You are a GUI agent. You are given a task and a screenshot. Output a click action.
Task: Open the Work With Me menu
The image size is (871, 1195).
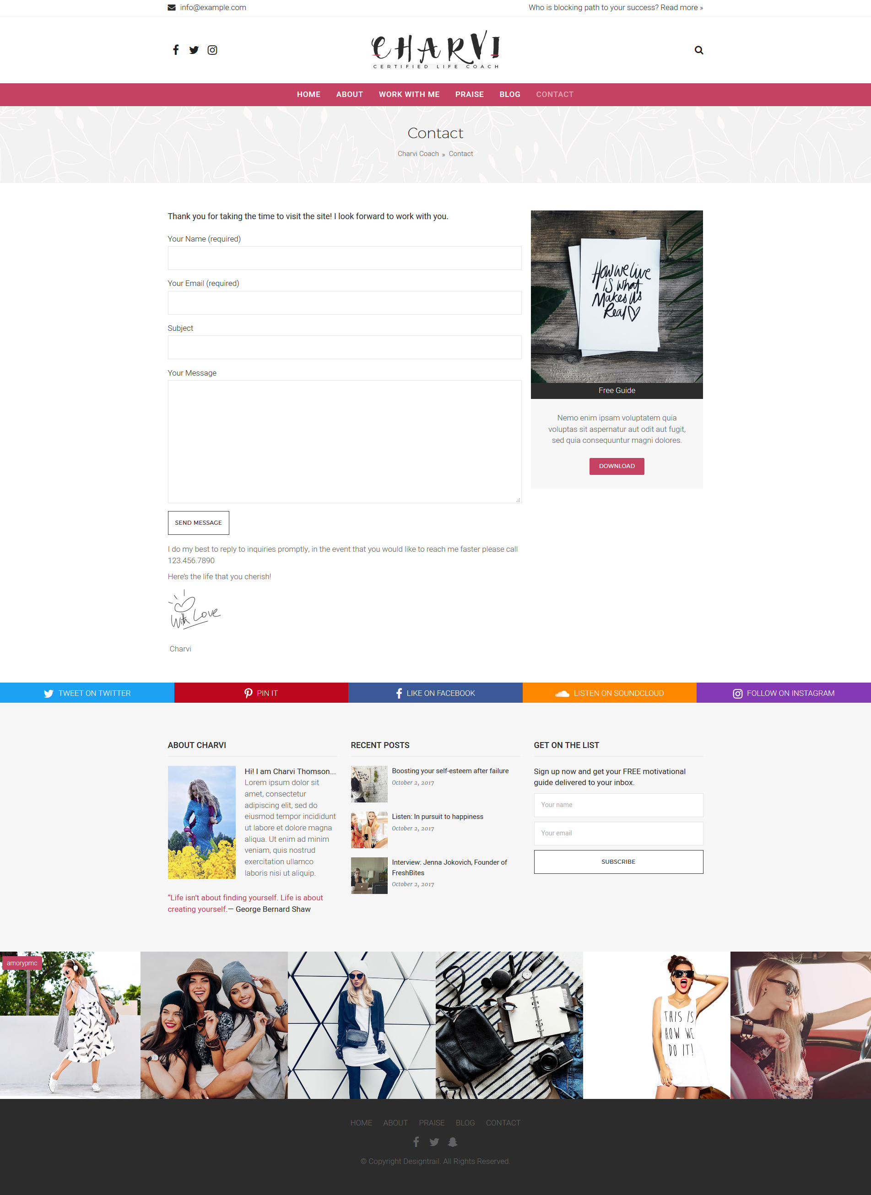tap(409, 94)
